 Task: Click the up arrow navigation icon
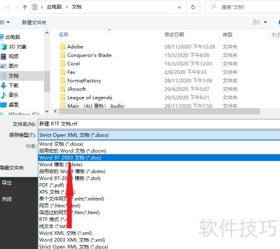tap(25, 7)
